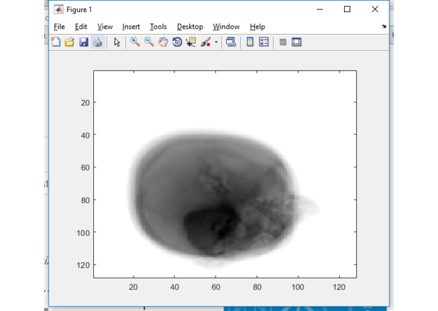
Task: Open the Help menu
Action: point(257,27)
